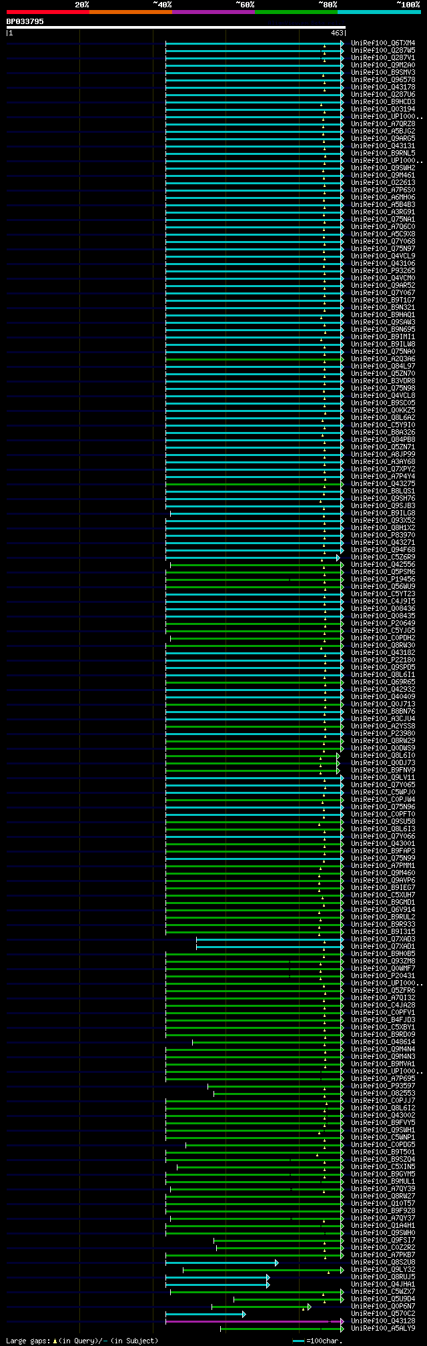Select the UniRef100_A3RG91 label
This screenshot has width=427, height=1346.
coord(383,212)
